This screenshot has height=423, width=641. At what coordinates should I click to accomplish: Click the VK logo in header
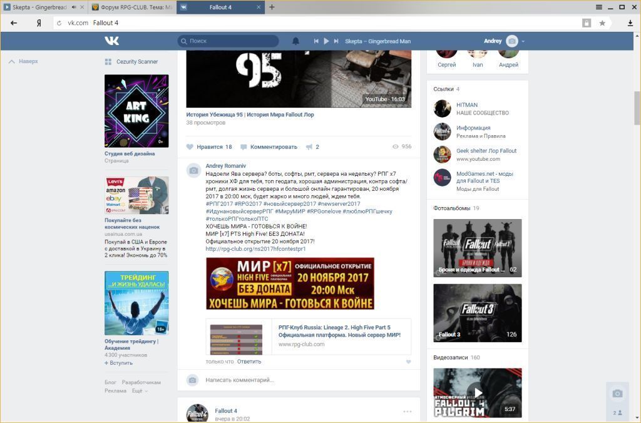click(111, 41)
